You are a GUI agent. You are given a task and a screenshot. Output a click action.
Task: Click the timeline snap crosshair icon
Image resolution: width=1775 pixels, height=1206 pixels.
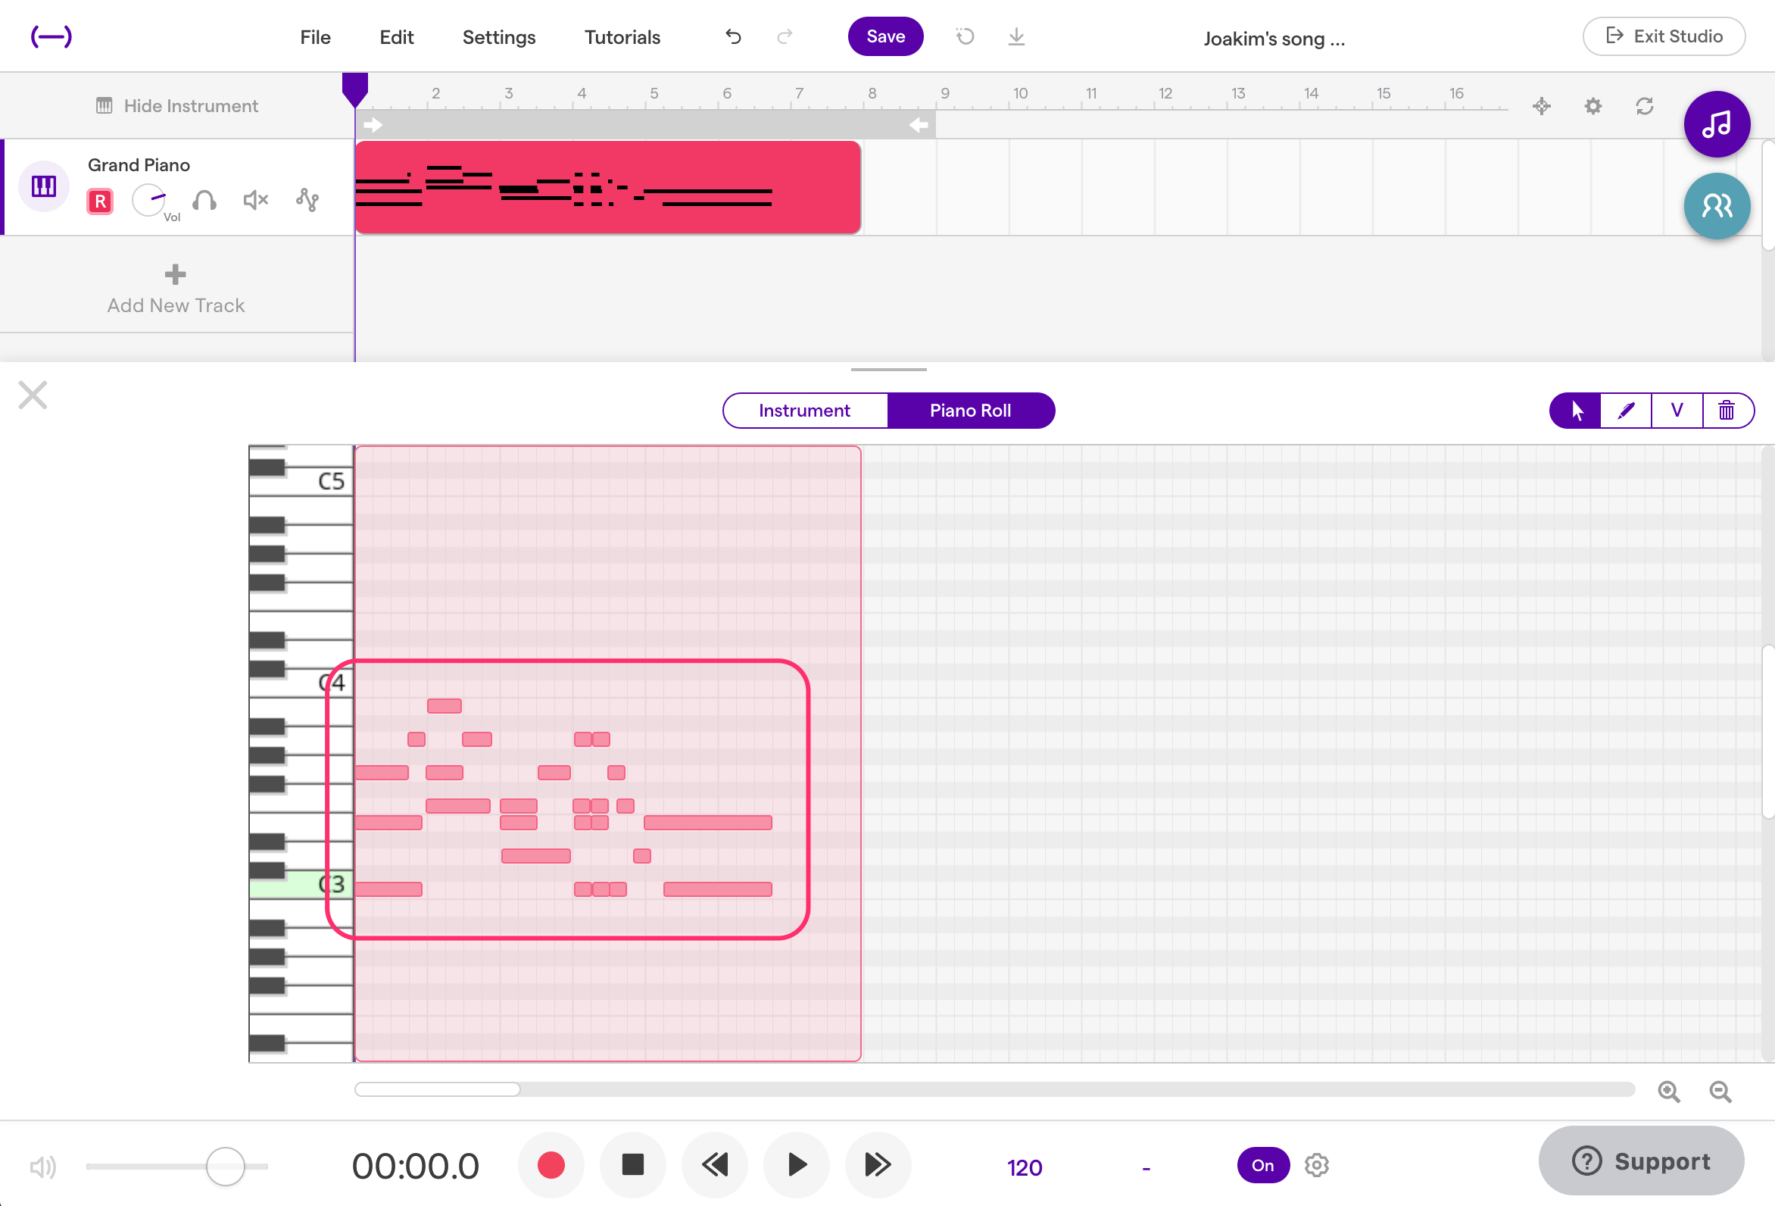1541,106
